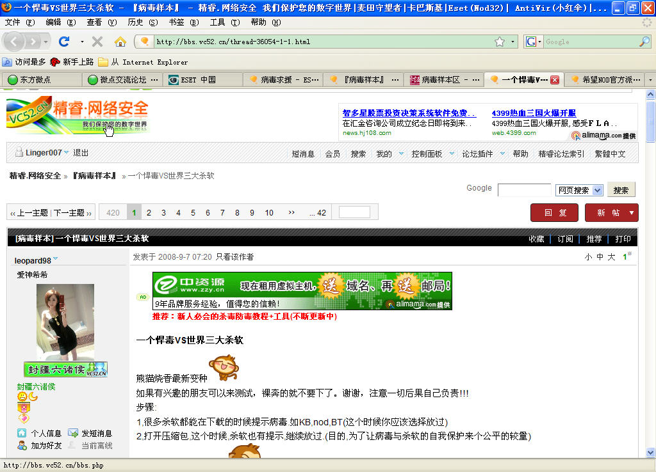Open the 文件 menu

[x=20, y=22]
